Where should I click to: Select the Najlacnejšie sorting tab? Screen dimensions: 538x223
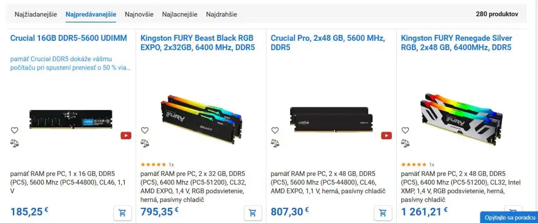point(180,14)
